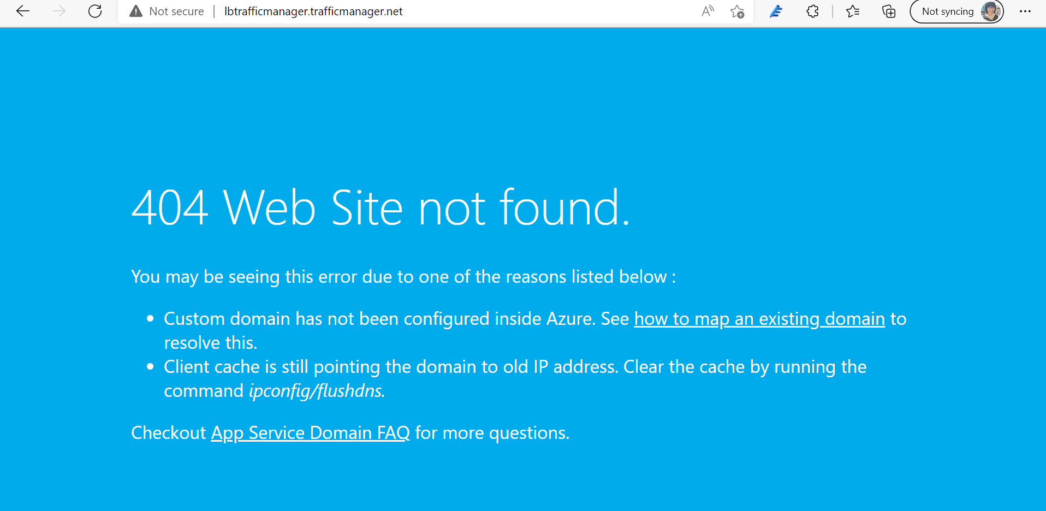The width and height of the screenshot is (1046, 511).
Task: Click the Not syncing profile button
Action: click(956, 11)
